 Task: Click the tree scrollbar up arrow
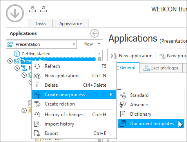pos(99,54)
